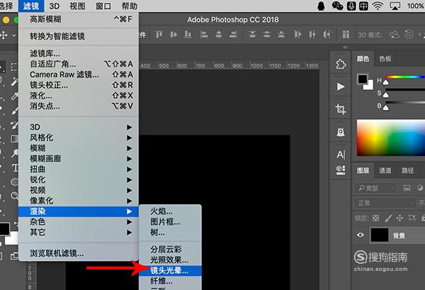Viewport: 425px width, 290px height.
Task: Toggle lock image pixels brush icon
Action: (388, 218)
